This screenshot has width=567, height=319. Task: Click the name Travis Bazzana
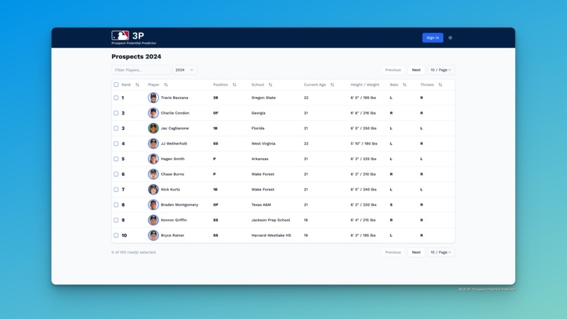pyautogui.click(x=174, y=98)
